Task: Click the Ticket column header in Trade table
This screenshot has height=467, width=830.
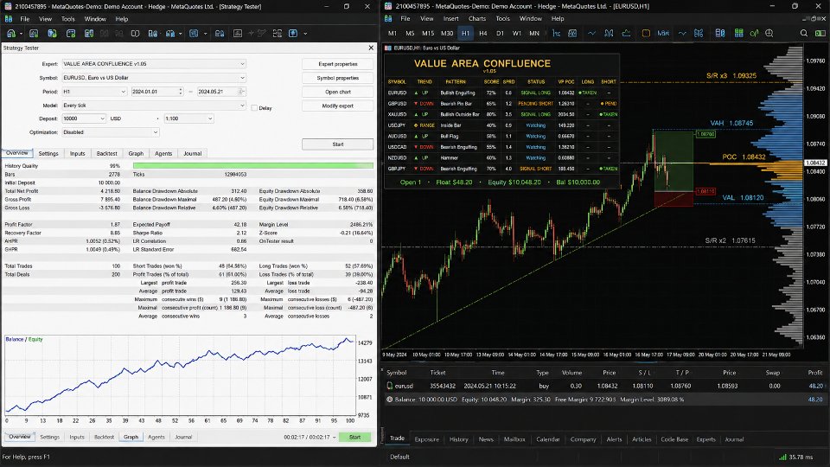Action: pos(437,372)
